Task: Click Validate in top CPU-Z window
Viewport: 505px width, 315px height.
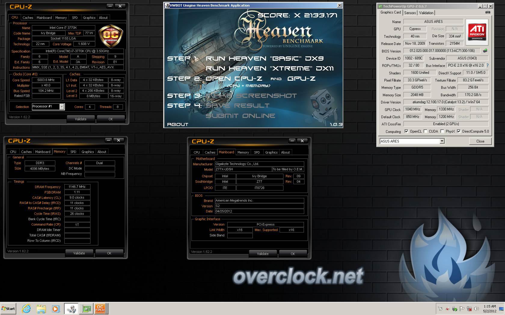Action: (81, 119)
